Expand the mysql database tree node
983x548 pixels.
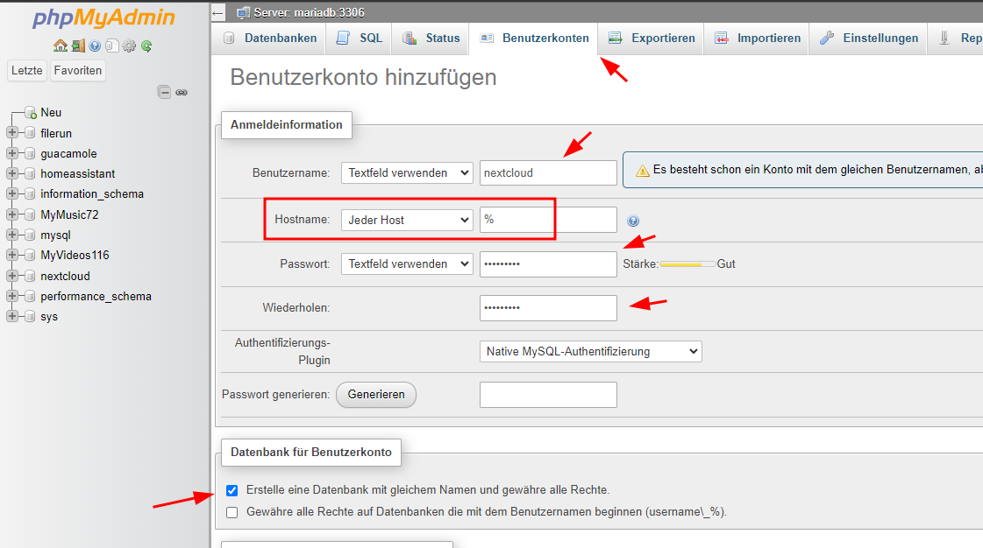point(12,235)
